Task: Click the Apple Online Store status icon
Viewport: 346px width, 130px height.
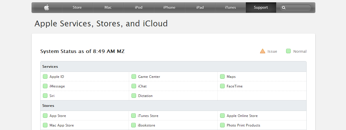Action: coord(222,116)
